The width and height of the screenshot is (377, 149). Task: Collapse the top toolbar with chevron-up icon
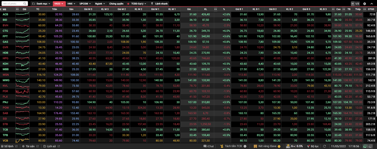click(x=371, y=3)
